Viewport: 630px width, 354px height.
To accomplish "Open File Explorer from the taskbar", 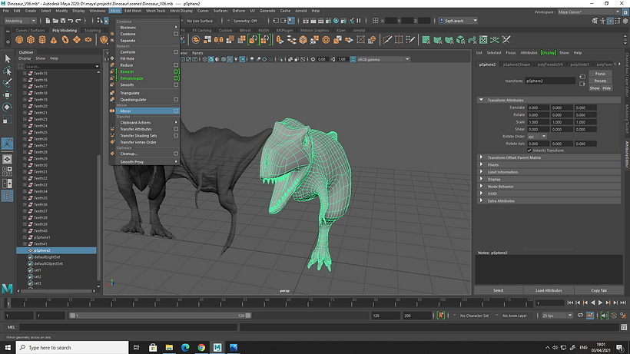I will pyautogui.click(x=169, y=348).
